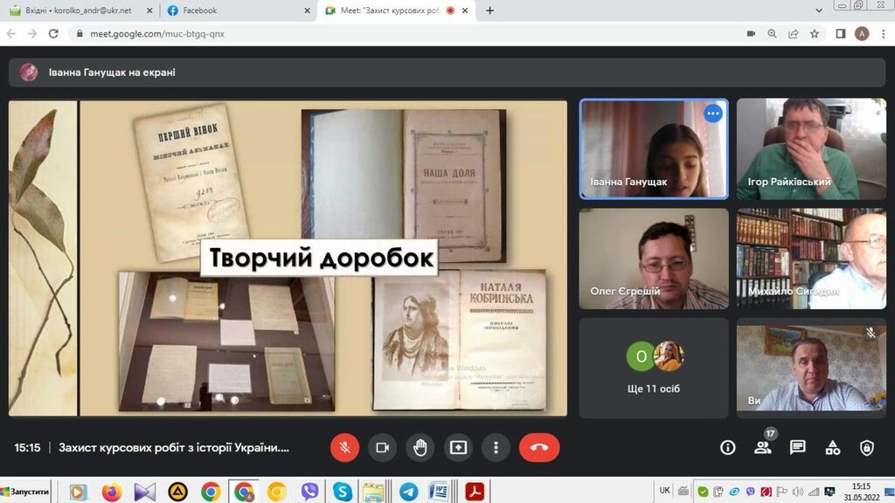This screenshot has height=503, width=895.
Task: Open a new browser tab
Action: [x=489, y=10]
